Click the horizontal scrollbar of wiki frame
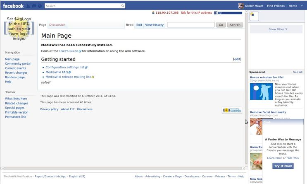 pos(123,168)
